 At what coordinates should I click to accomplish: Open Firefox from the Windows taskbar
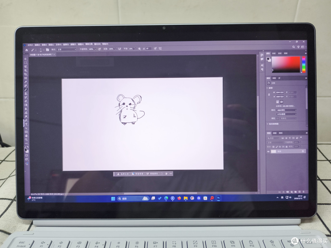pos(179,198)
